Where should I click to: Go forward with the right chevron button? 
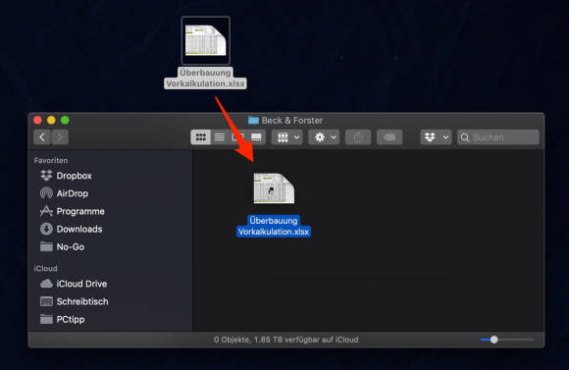click(x=60, y=137)
